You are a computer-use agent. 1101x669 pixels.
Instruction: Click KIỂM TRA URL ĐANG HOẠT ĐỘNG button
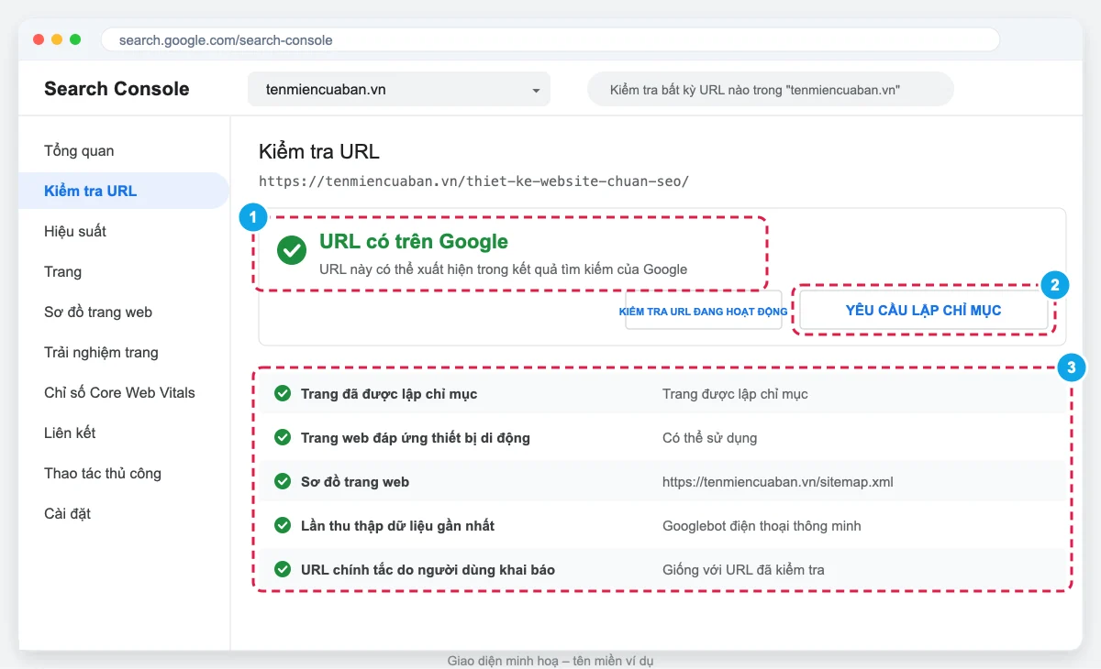(x=704, y=312)
